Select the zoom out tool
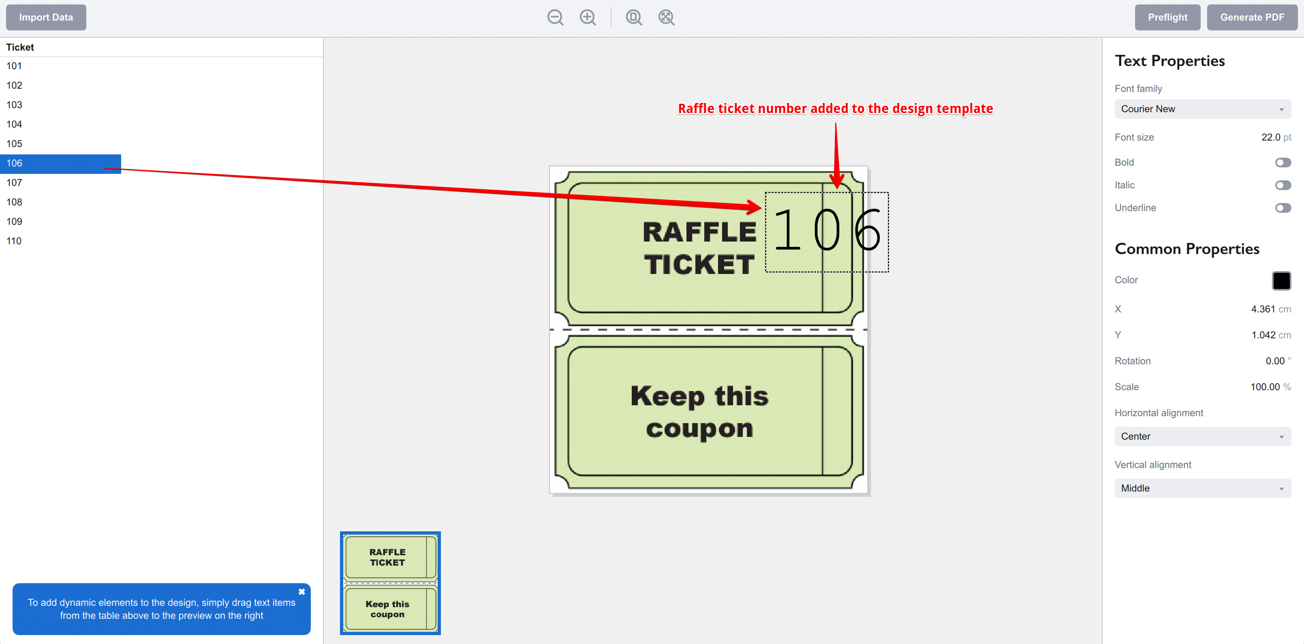This screenshot has height=644, width=1304. 555,17
